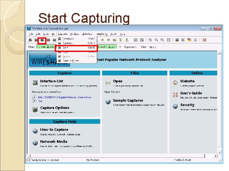
Task: Click the stop capture toolbar icon
Action: pos(48,40)
